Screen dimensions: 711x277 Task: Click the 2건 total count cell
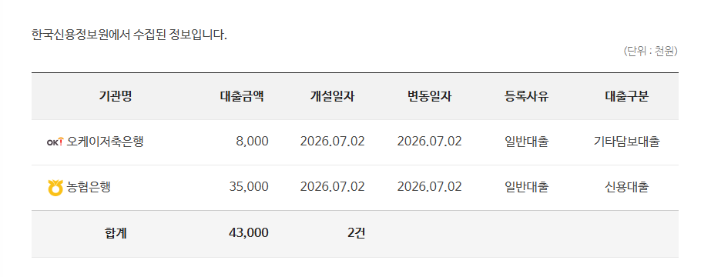click(357, 233)
